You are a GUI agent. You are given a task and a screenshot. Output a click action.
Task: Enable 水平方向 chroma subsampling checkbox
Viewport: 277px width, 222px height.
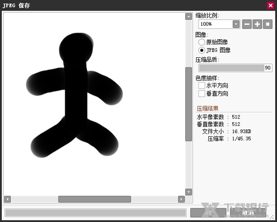pyautogui.click(x=202, y=85)
